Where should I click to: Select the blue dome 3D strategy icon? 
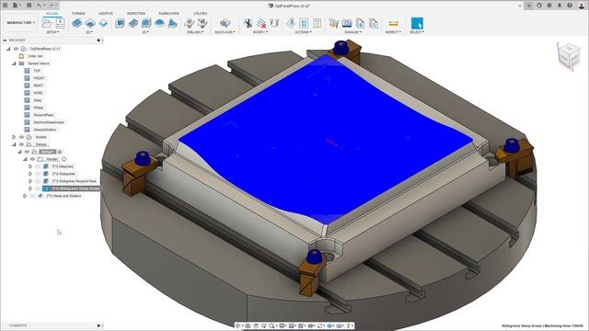click(159, 23)
